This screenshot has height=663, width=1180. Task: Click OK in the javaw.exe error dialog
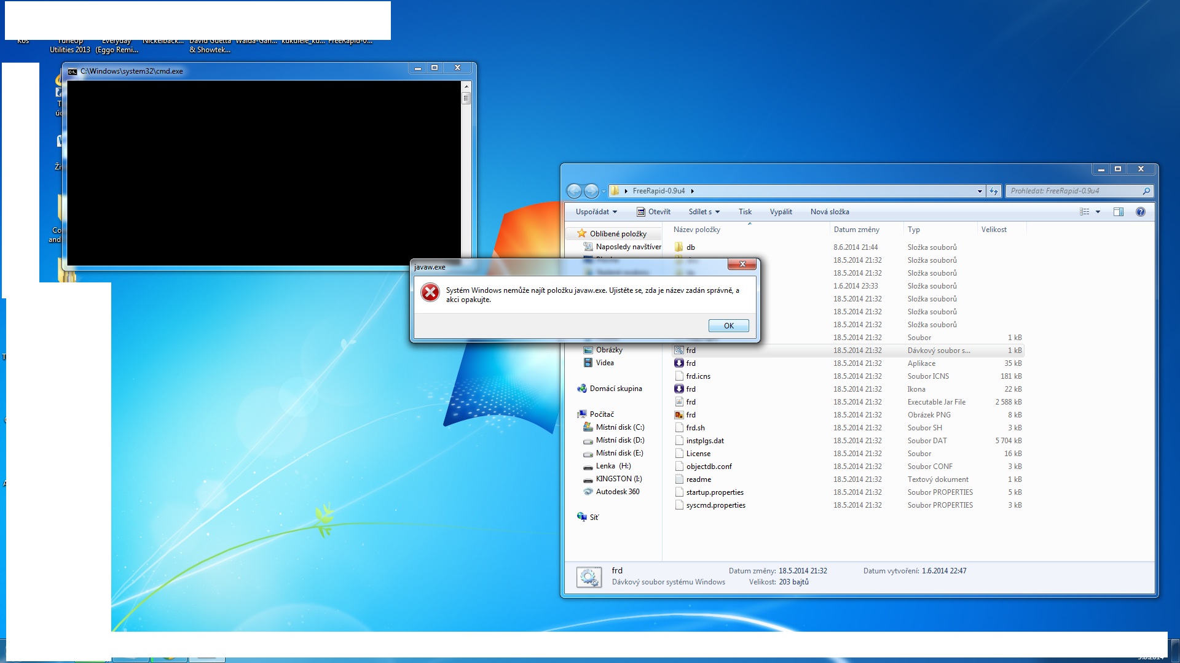click(728, 326)
